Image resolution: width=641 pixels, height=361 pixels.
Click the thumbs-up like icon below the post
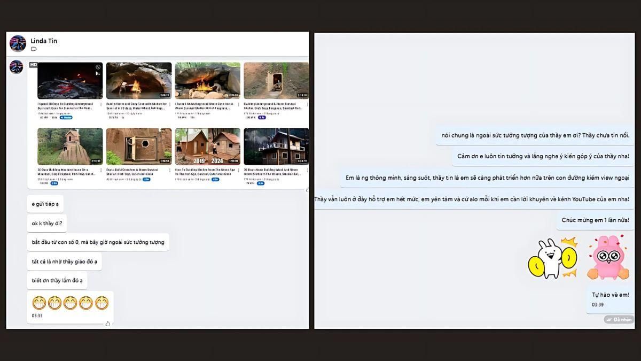pos(108,323)
